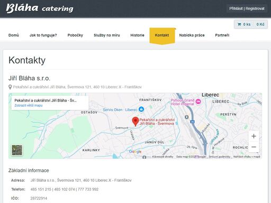Click the Google logo on map
Viewport: 271px width, 203px height.
coord(135,151)
